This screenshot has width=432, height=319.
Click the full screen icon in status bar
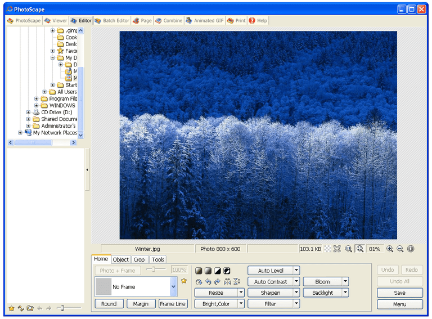coord(337,249)
